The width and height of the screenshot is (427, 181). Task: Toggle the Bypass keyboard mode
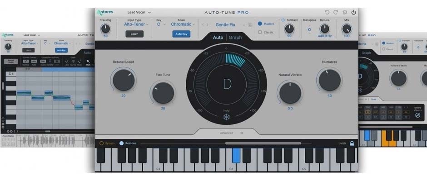[102, 143]
